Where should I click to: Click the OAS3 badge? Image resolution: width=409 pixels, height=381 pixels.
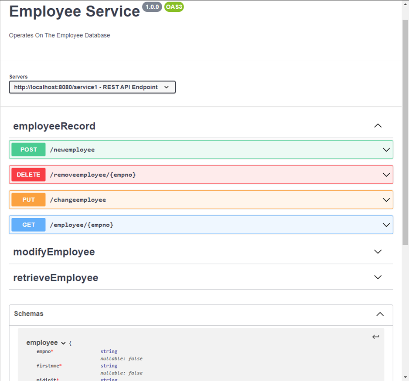click(174, 7)
